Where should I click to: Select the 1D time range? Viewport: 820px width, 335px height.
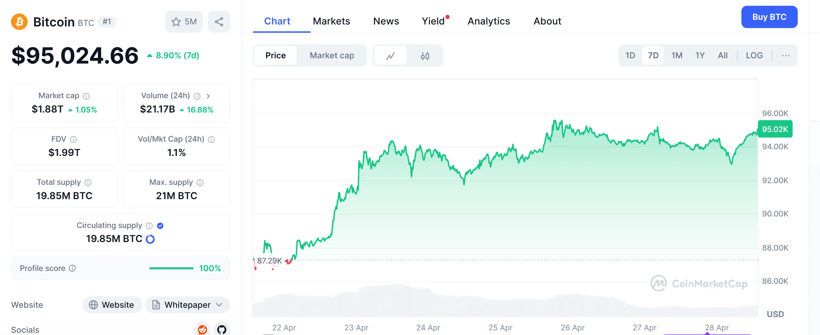tap(630, 56)
